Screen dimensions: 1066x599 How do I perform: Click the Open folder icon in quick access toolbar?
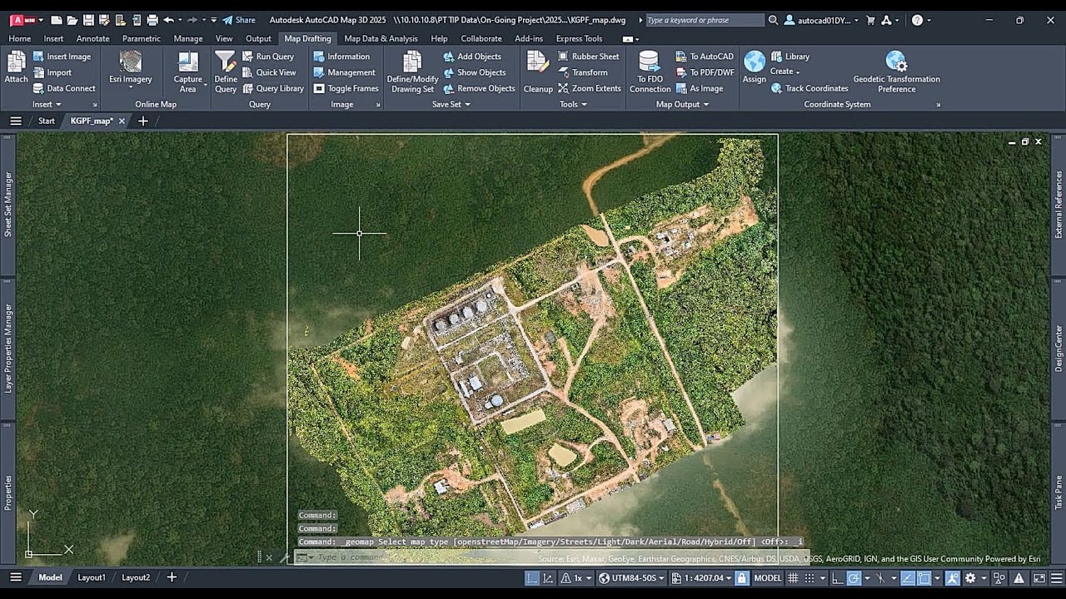coord(72,20)
